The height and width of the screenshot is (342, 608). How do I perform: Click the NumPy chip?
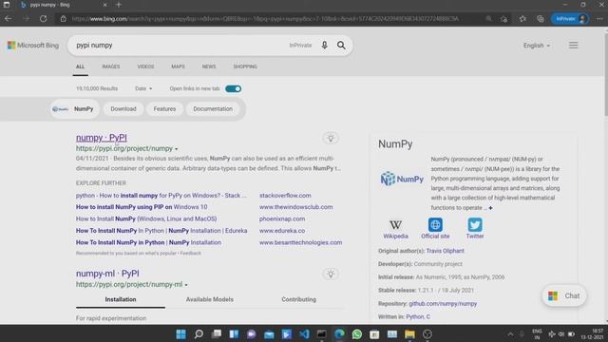click(74, 109)
